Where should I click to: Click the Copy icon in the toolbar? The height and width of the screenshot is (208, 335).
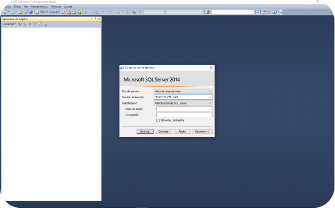pos(91,12)
